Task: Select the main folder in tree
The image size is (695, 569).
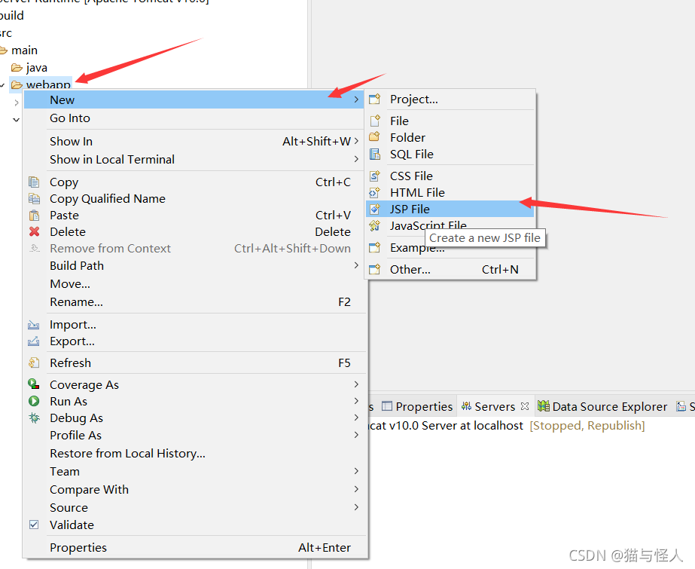Action: coord(24,50)
